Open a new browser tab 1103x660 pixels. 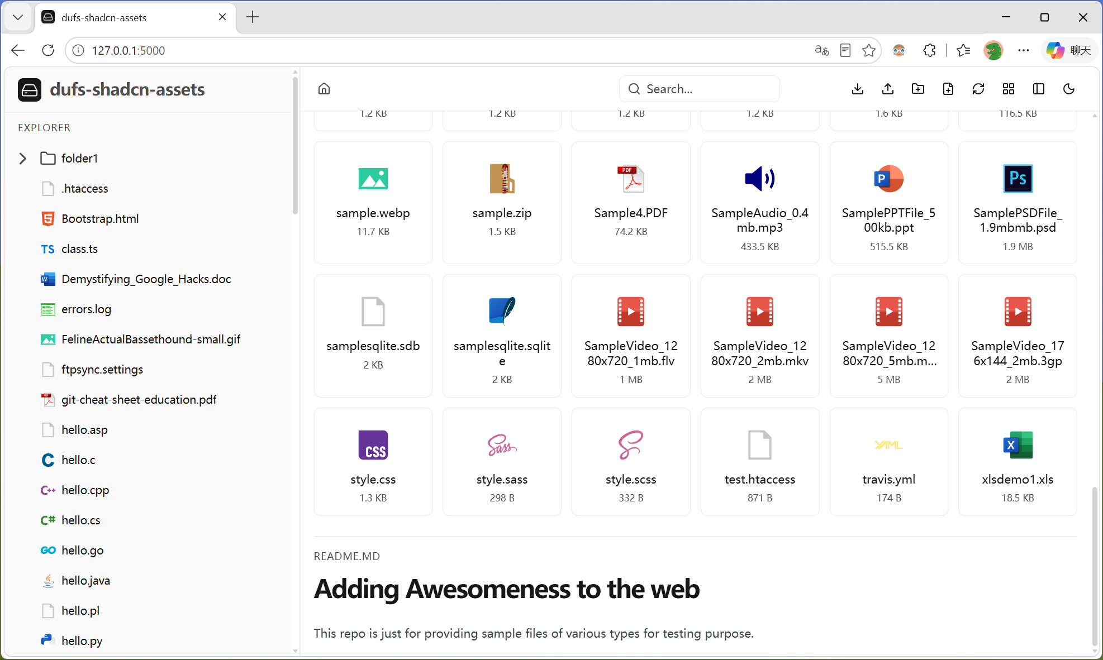253,17
